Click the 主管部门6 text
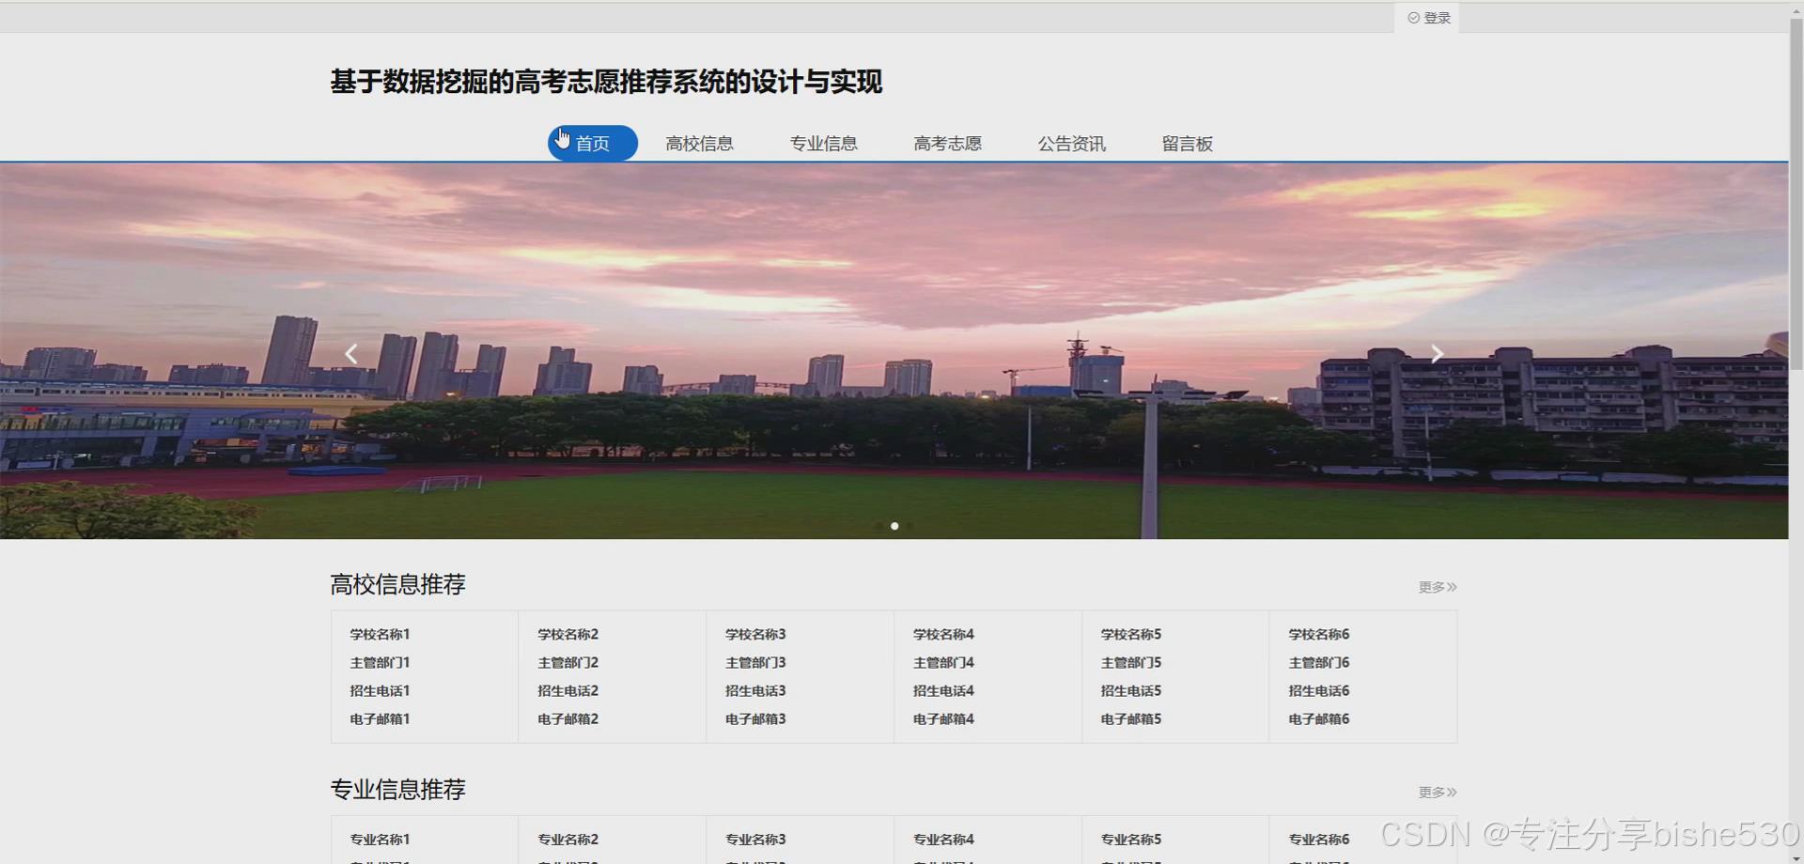This screenshot has width=1804, height=864. click(x=1319, y=663)
